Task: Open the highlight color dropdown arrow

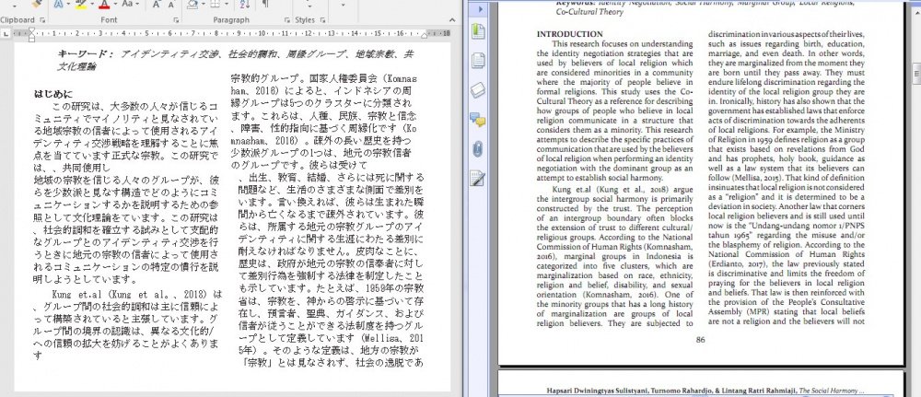Action: [91, 4]
